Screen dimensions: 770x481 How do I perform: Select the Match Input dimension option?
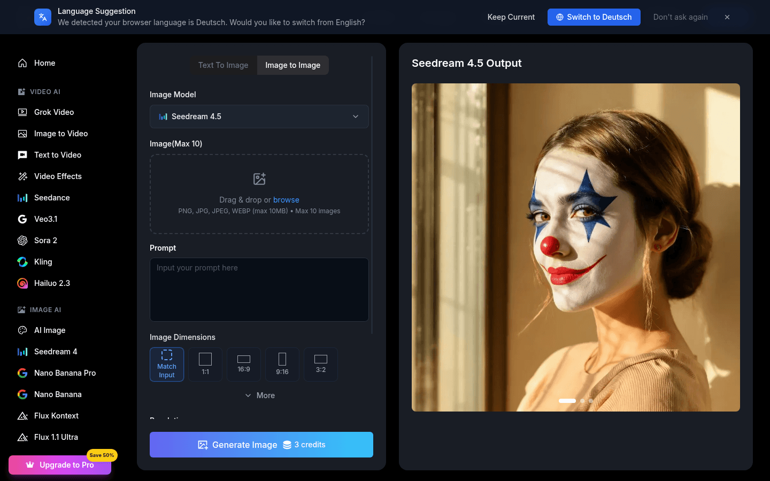coord(167,364)
